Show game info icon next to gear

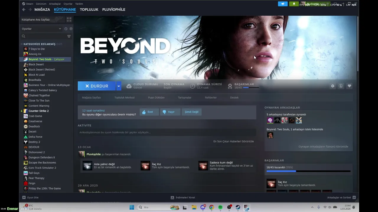click(x=341, y=86)
